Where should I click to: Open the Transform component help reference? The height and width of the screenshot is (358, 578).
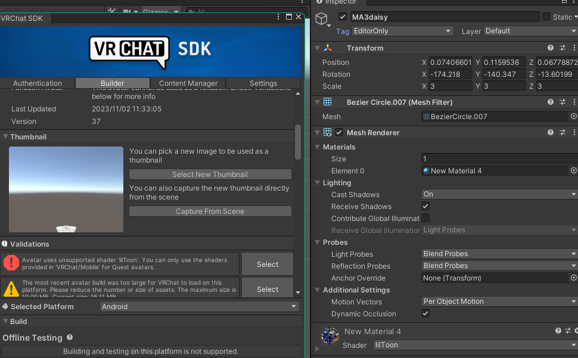(551, 48)
